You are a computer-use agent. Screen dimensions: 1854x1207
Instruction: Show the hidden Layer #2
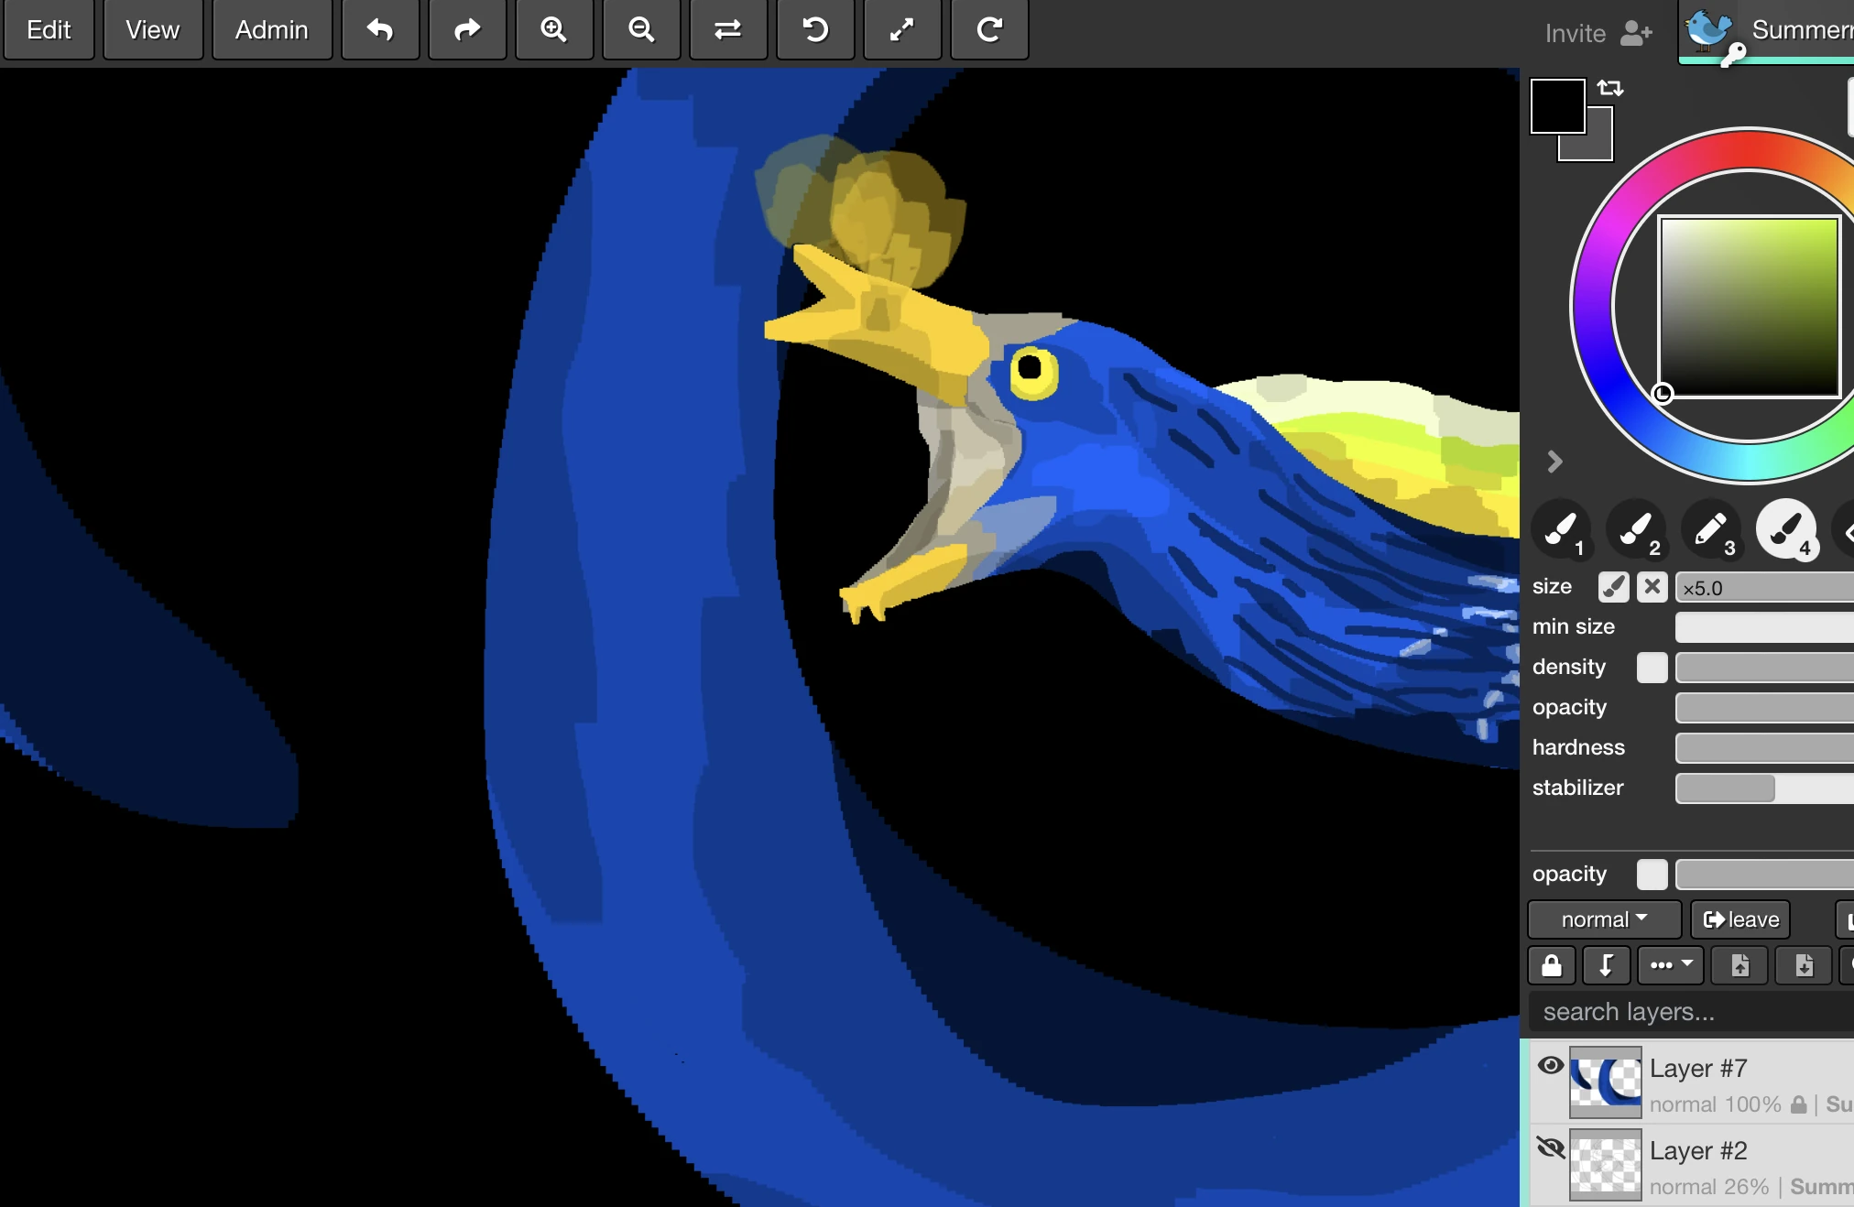[x=1551, y=1147]
